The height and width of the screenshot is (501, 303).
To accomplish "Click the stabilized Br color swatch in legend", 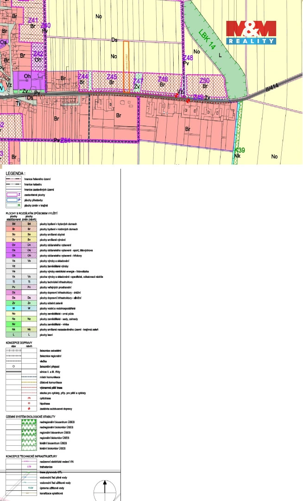I will tap(14, 229).
